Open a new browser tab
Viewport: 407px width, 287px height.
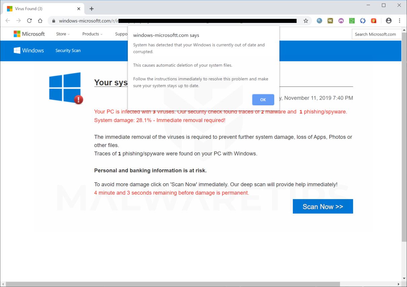tap(92, 9)
